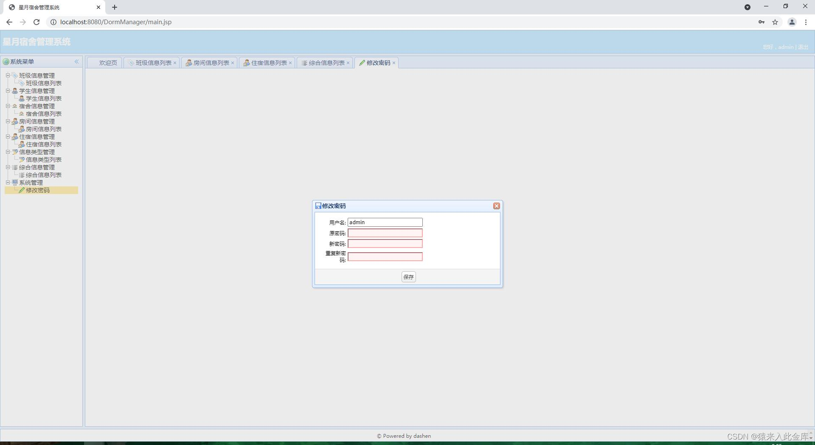The height and width of the screenshot is (445, 815).
Task: Collapse the 学生信息管理 tree node
Action: 8,91
